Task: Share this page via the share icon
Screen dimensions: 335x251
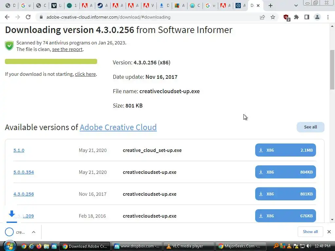Action: click(262, 17)
